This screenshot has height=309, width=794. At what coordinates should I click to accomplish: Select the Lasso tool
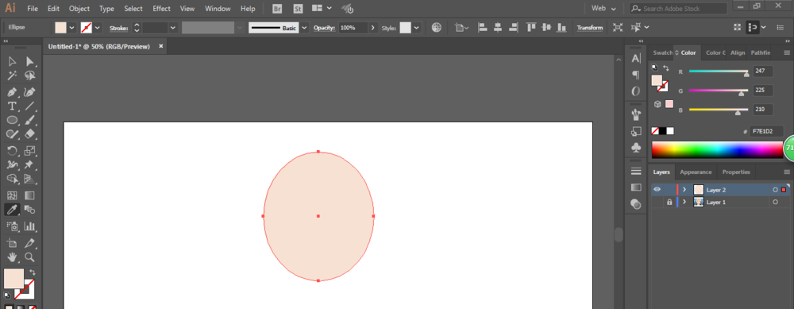(29, 76)
